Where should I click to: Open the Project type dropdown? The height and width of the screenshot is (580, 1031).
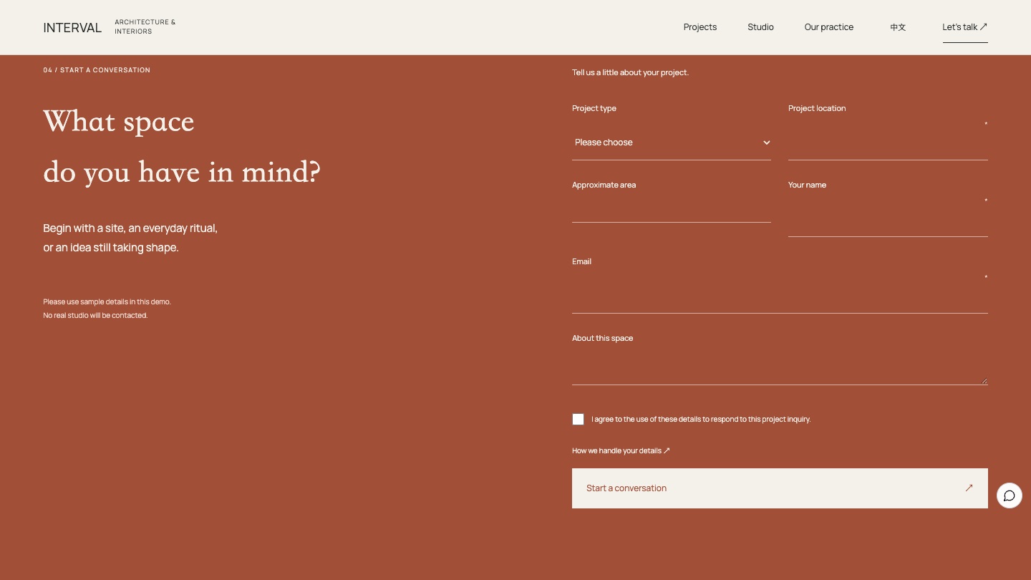point(672,142)
